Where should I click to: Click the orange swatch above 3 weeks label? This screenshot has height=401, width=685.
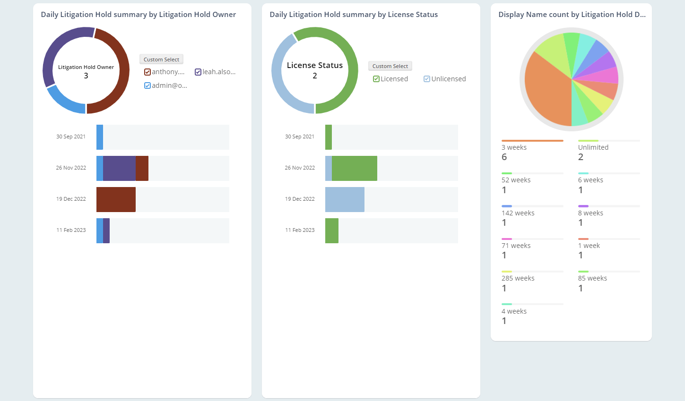[x=532, y=140]
